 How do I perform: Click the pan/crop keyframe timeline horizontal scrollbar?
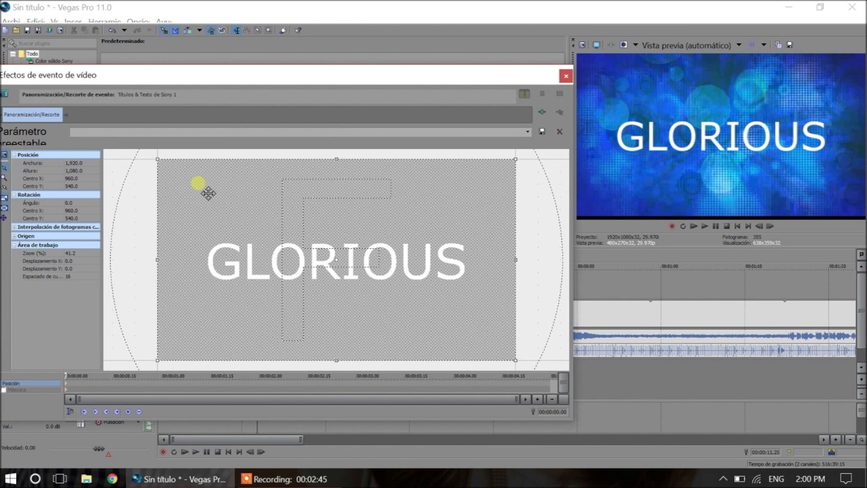(x=297, y=399)
